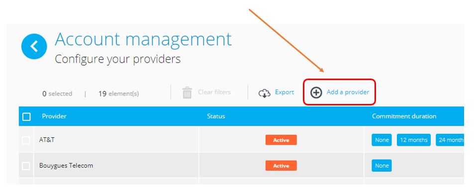This screenshot has height=194, width=475.
Task: Check the Bouygues Telecom row checkbox
Action: coord(26,166)
